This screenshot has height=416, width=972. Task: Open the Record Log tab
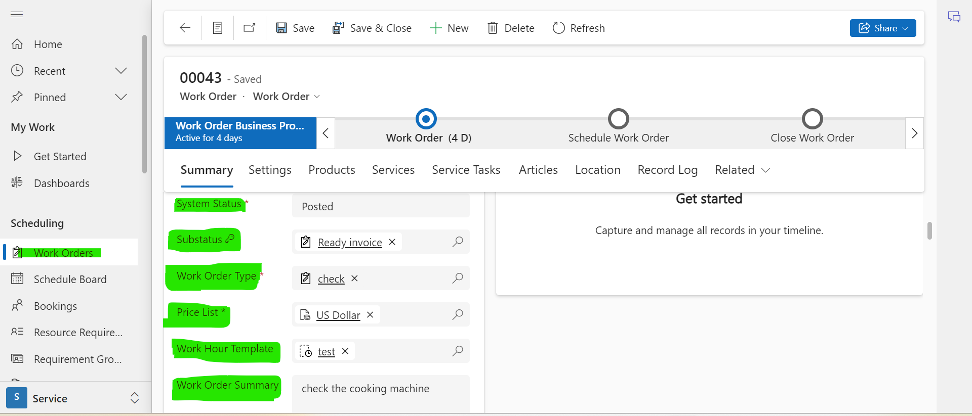[x=667, y=170]
